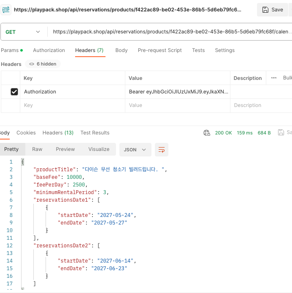Open the response Cookies tab
This screenshot has width=292, height=293.
click(x=26, y=133)
